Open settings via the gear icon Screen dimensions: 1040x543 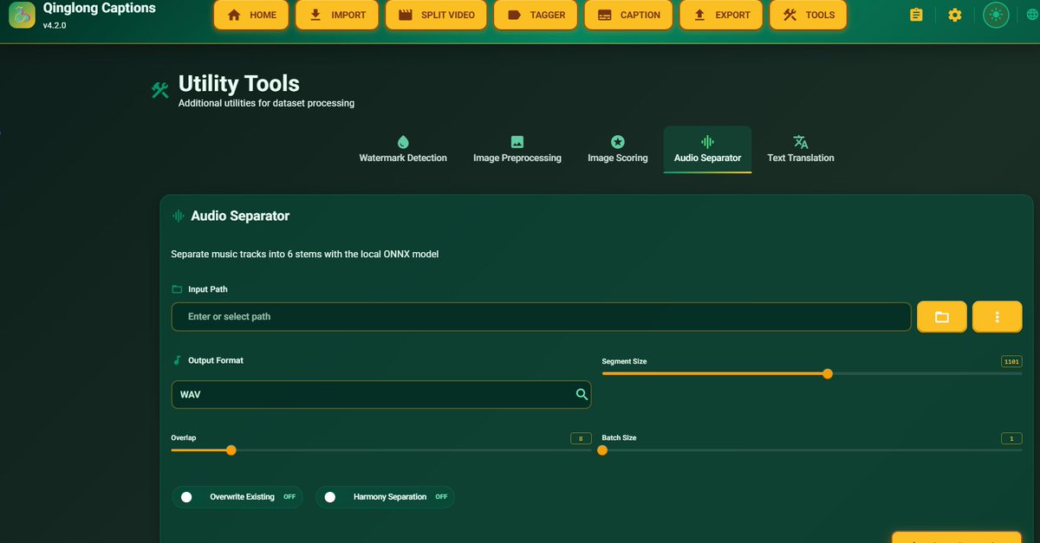coord(955,15)
